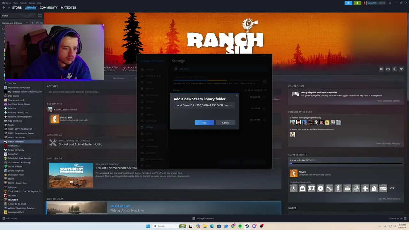Open the Local Drive (D:) dropdown

[x=204, y=105]
